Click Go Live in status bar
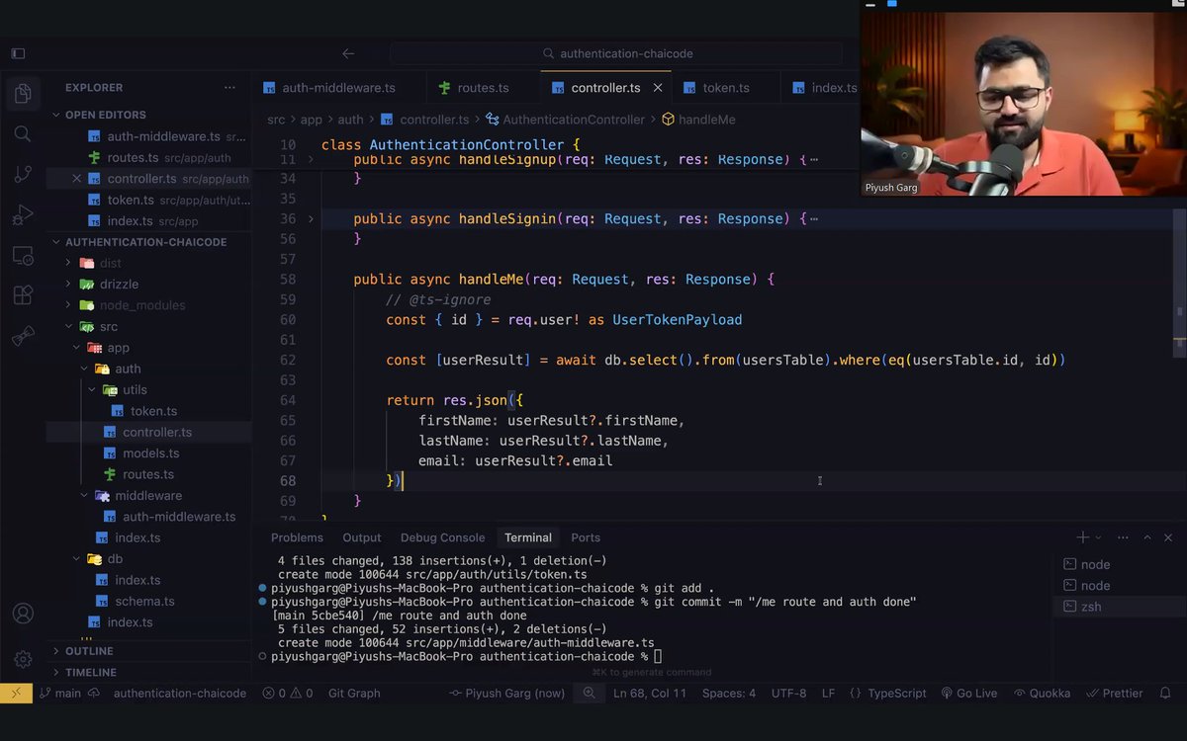 (969, 693)
